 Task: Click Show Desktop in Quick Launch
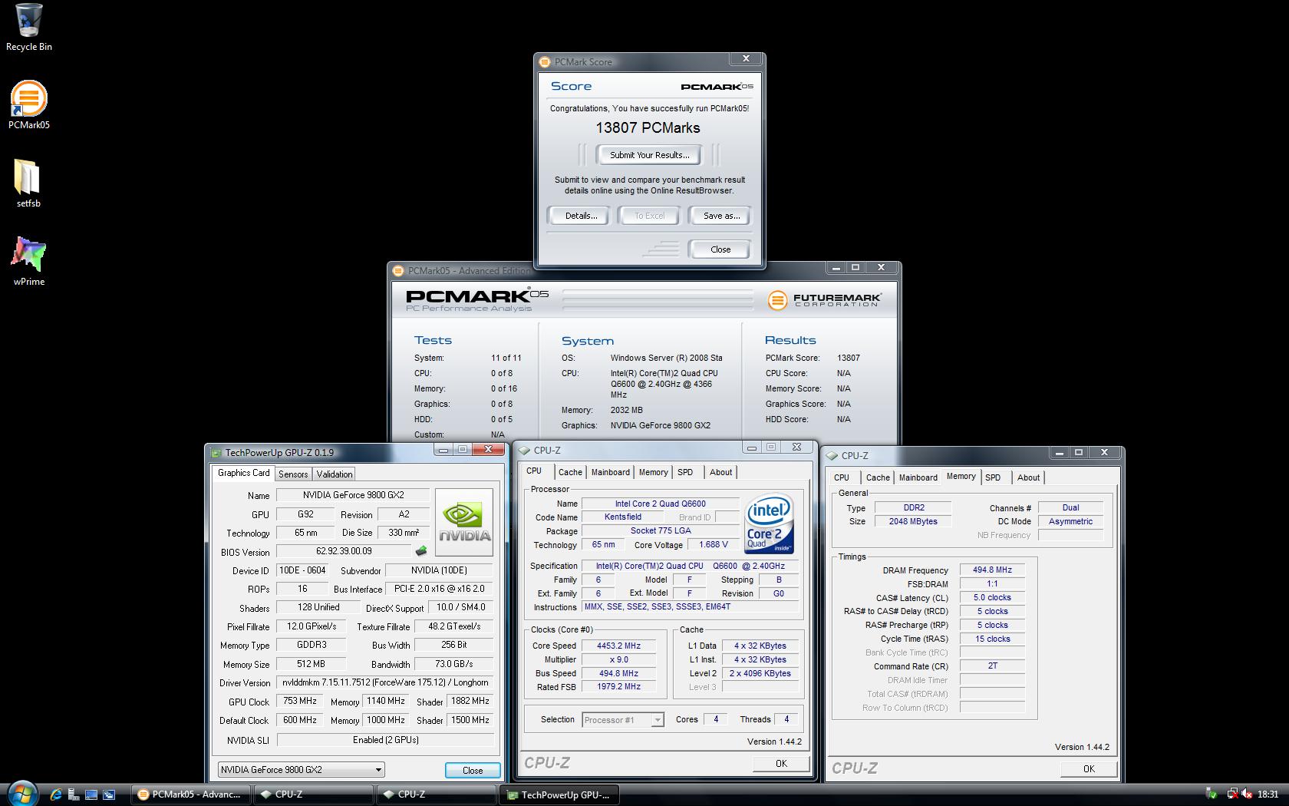[91, 794]
